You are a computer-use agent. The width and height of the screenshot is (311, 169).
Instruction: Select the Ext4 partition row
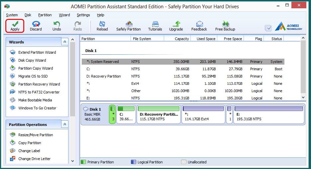(x=183, y=84)
